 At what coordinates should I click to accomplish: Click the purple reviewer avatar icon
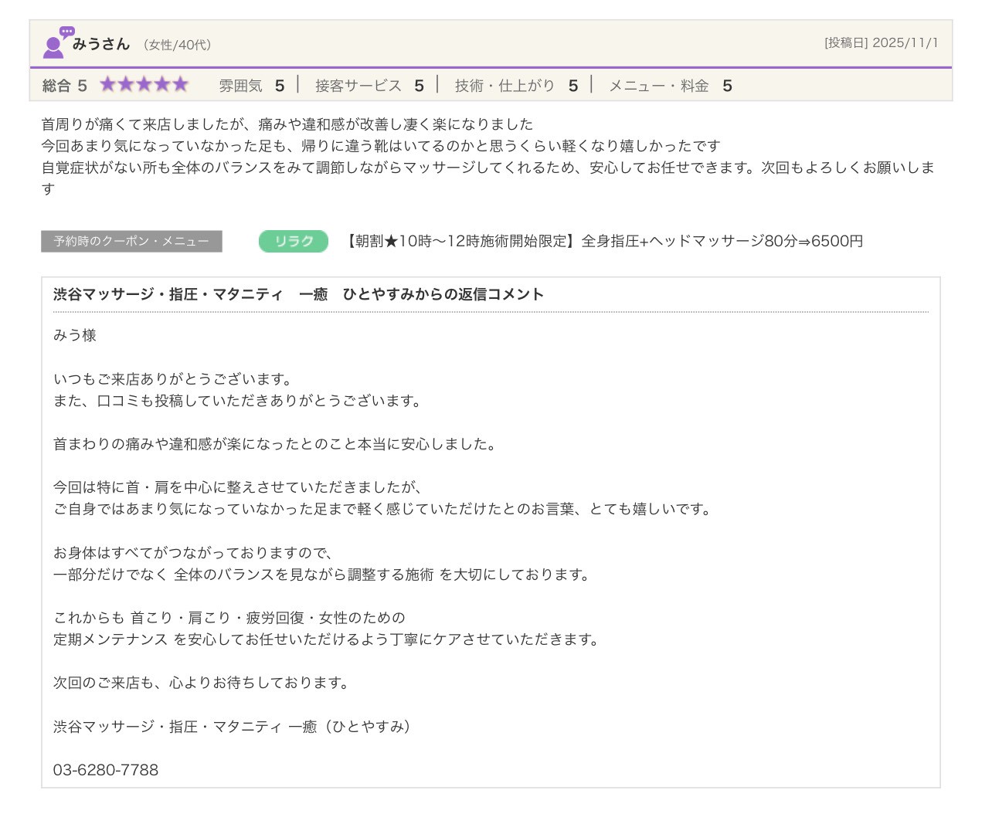coord(56,43)
